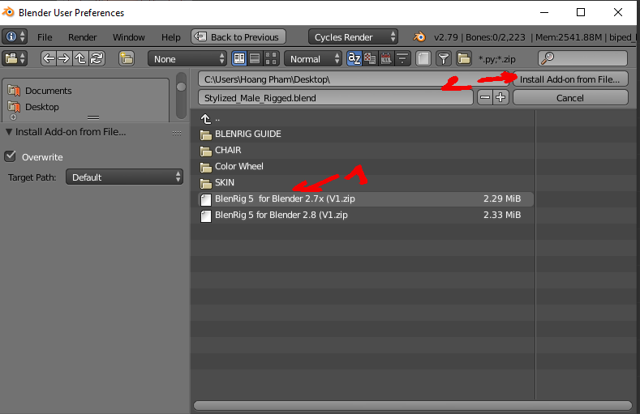The width and height of the screenshot is (640, 414).
Task: Select BlenRig 5 for Blender 2.7x zip
Action: point(365,198)
